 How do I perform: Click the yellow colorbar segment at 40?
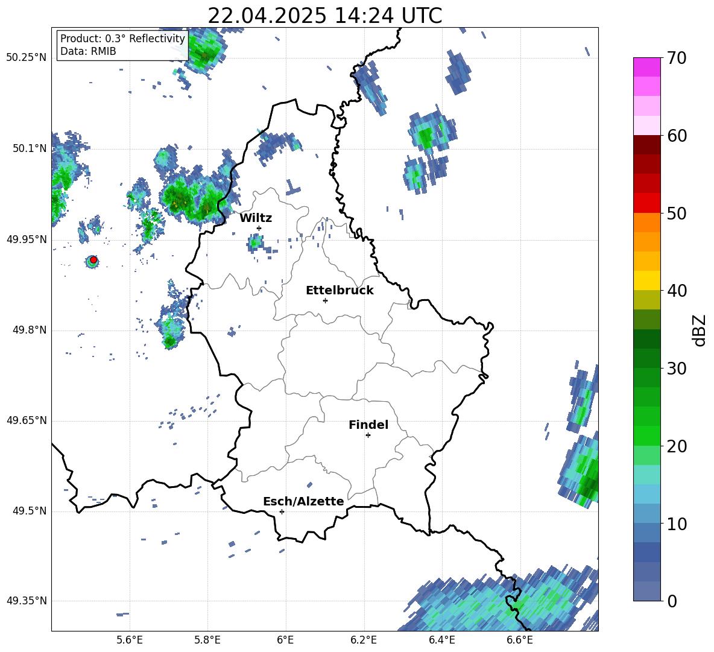pos(646,280)
